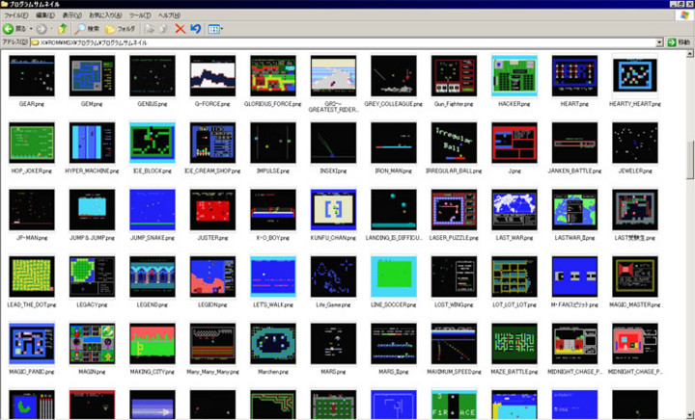Screen dimensions: 695x420
Task: Click the Forward arrow toolbar button
Action: 42,29
